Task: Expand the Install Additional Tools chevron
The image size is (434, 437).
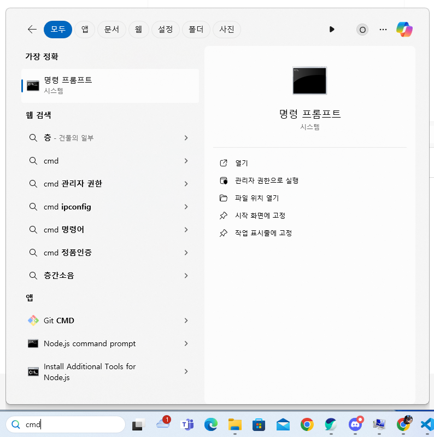Action: [x=186, y=371]
